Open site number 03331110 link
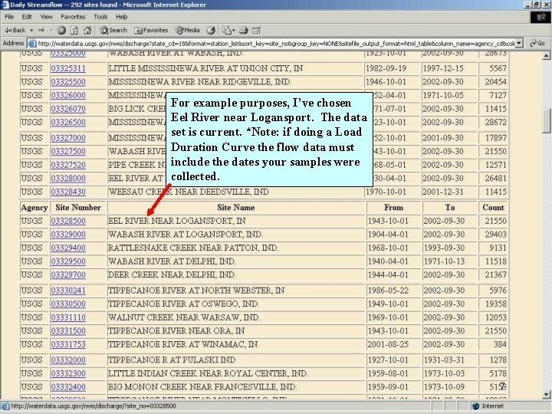The height and width of the screenshot is (414, 552). [x=68, y=317]
